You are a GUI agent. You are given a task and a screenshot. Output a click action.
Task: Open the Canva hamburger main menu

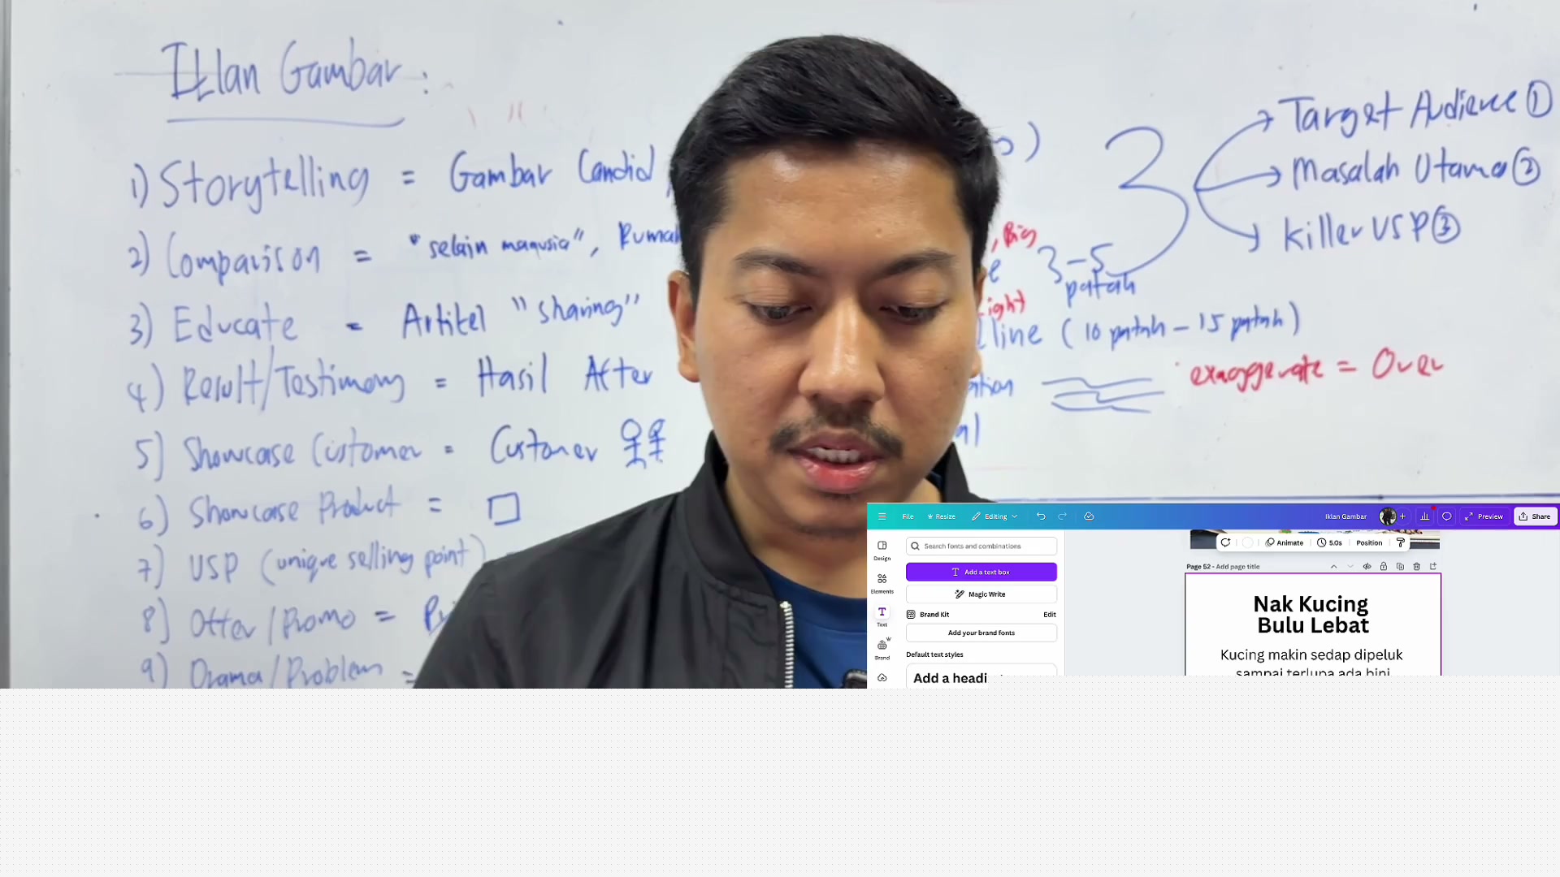point(882,516)
